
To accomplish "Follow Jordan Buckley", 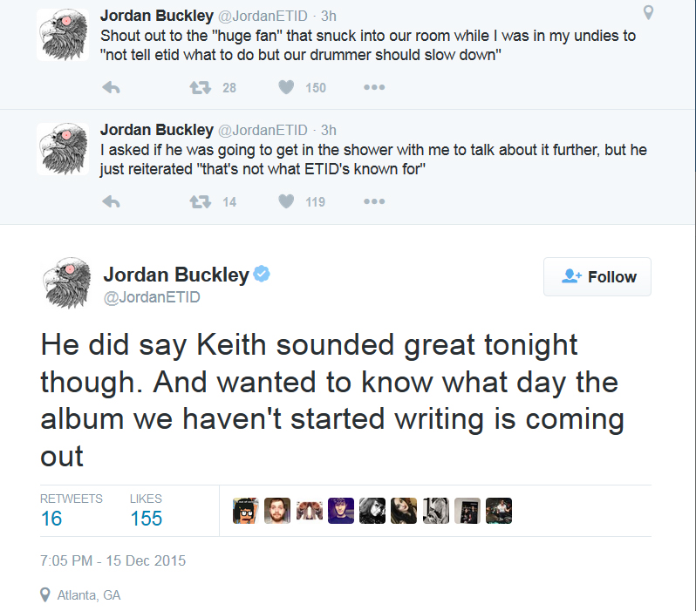I will [x=597, y=277].
